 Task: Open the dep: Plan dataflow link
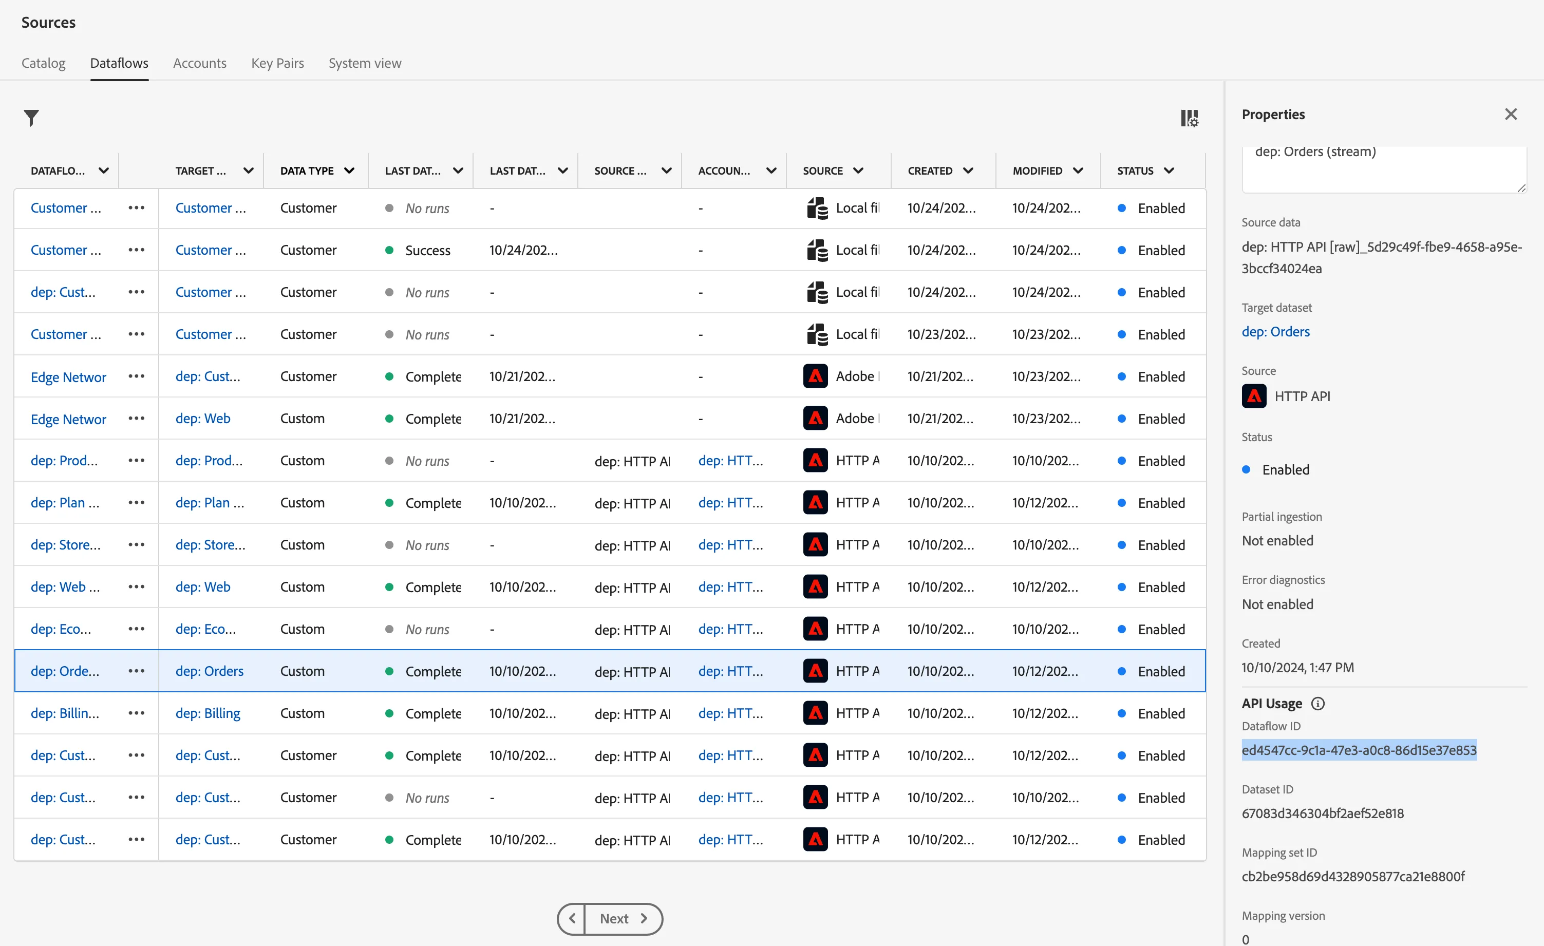click(x=65, y=502)
